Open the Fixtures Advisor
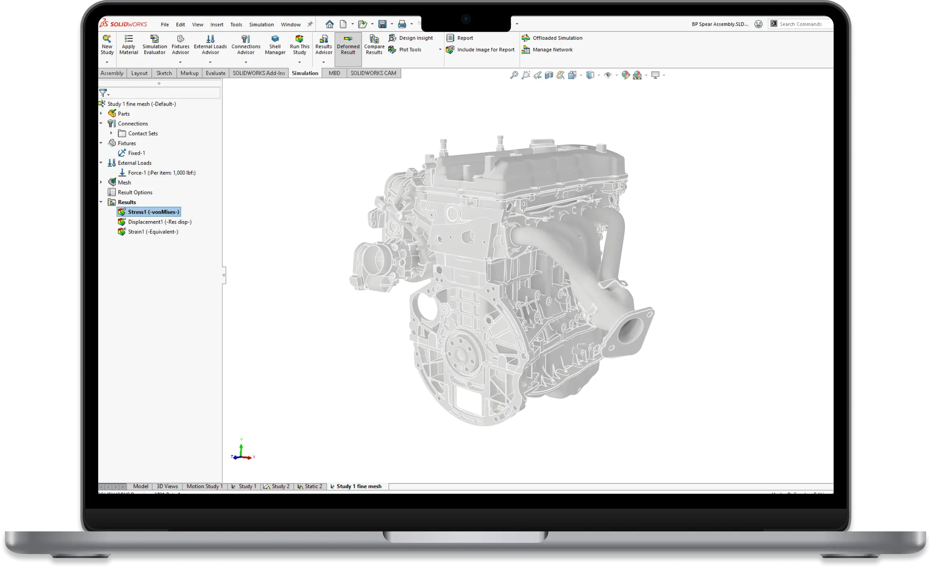Image resolution: width=931 pixels, height=568 pixels. [x=180, y=45]
